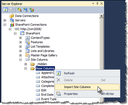Screen dimensions: 128x105
Task: Click the Connect to Database toolbar icon
Action: tap(19, 10)
